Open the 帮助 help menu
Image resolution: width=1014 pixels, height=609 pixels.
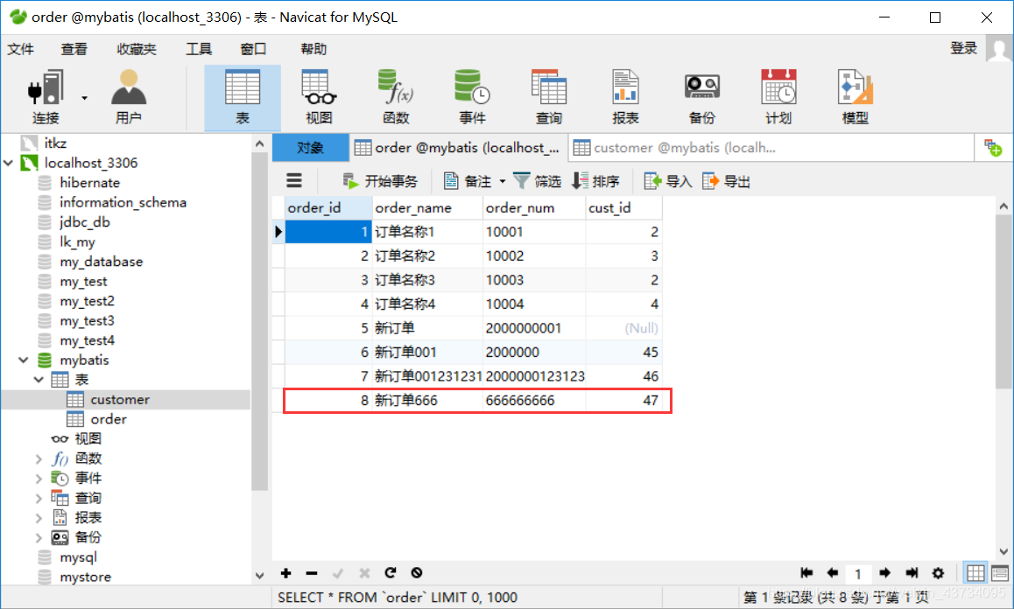click(313, 49)
